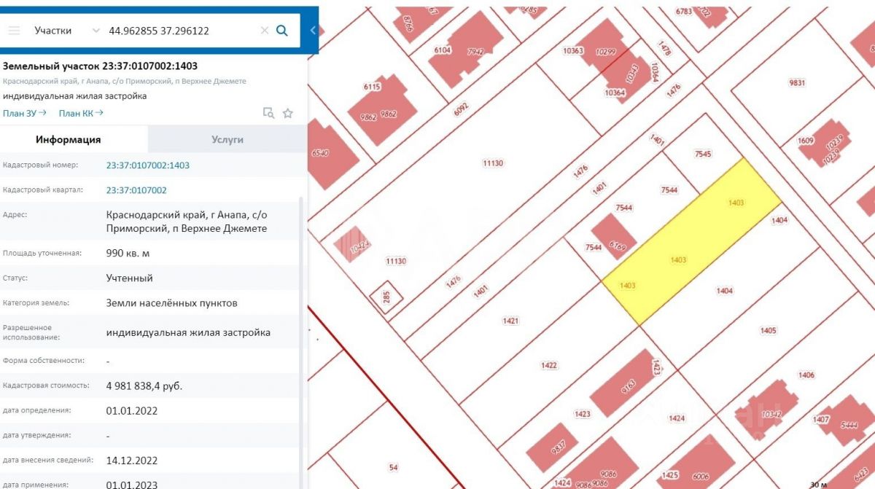Click building 9163 on the map
This screenshot has height=489, width=875.
tap(620, 383)
